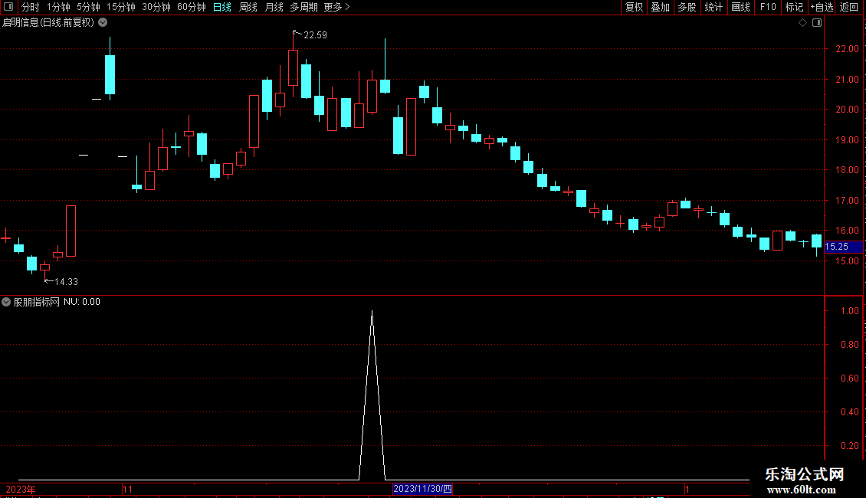Image resolution: width=866 pixels, height=498 pixels.
Task: Expand the 股朋指标网 indicator dropdown
Action: [6, 302]
